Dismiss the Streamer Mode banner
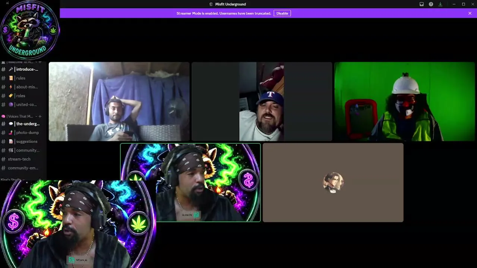Image resolution: width=477 pixels, height=268 pixels. coord(470,13)
